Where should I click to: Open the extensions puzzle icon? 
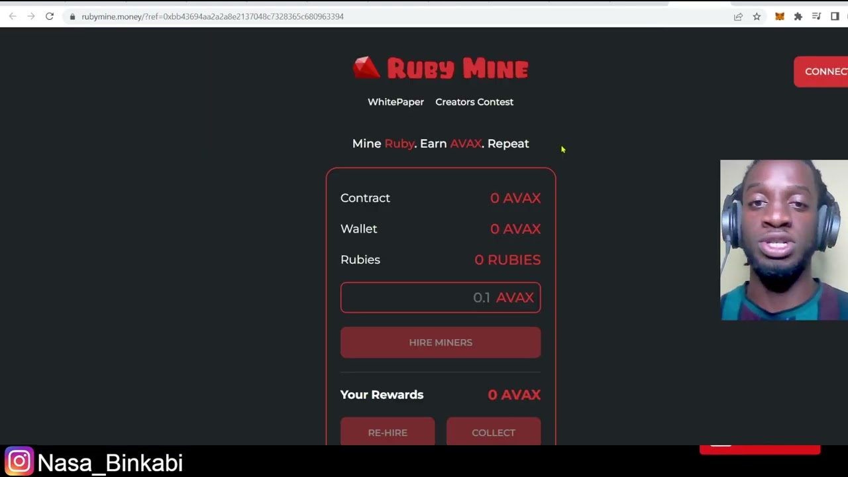tap(798, 17)
